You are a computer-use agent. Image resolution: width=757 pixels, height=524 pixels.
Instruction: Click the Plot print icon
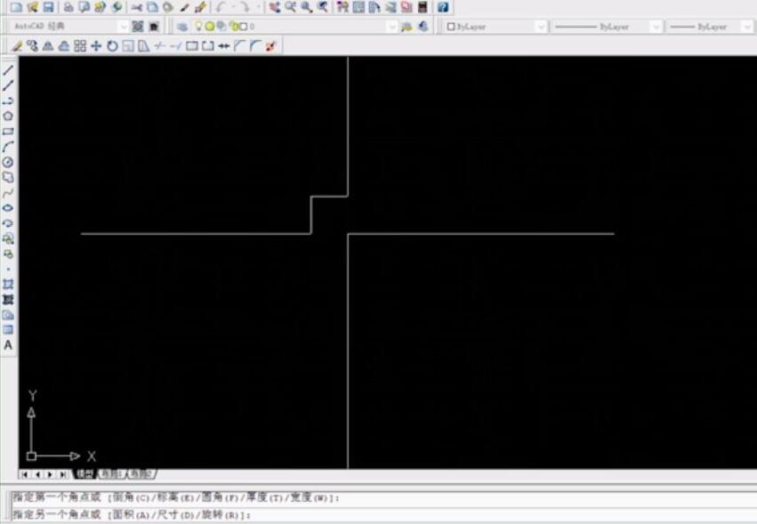pyautogui.click(x=68, y=7)
